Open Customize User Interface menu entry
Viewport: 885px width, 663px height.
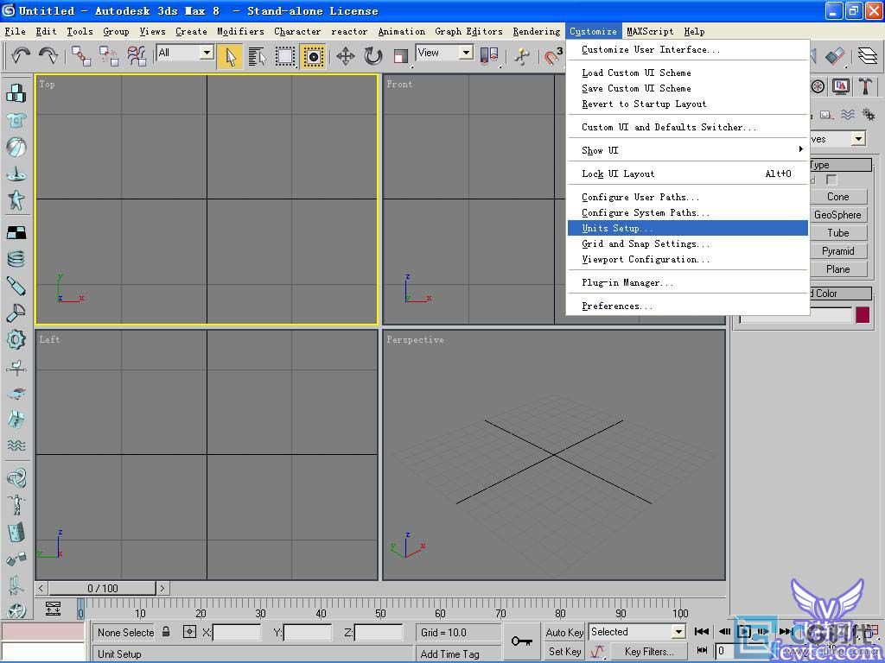[687, 49]
